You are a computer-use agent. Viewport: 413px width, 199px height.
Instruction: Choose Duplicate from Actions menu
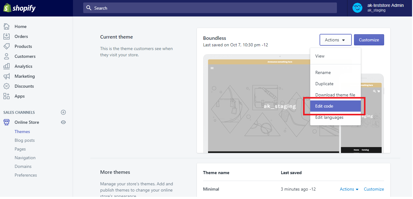coord(335,84)
